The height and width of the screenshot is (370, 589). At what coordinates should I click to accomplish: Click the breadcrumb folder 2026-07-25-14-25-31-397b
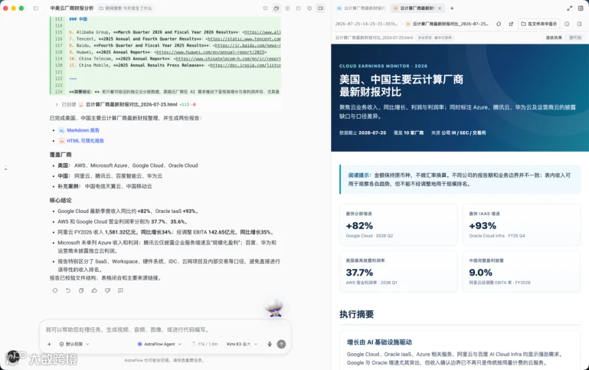(x=366, y=24)
